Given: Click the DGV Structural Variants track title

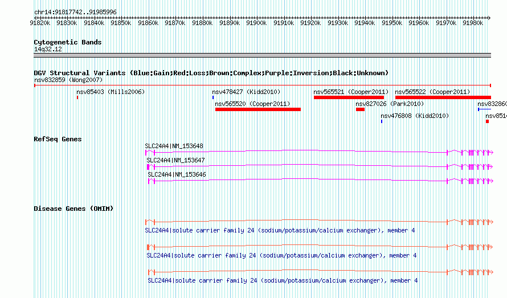Looking at the screenshot, I should click(x=211, y=73).
